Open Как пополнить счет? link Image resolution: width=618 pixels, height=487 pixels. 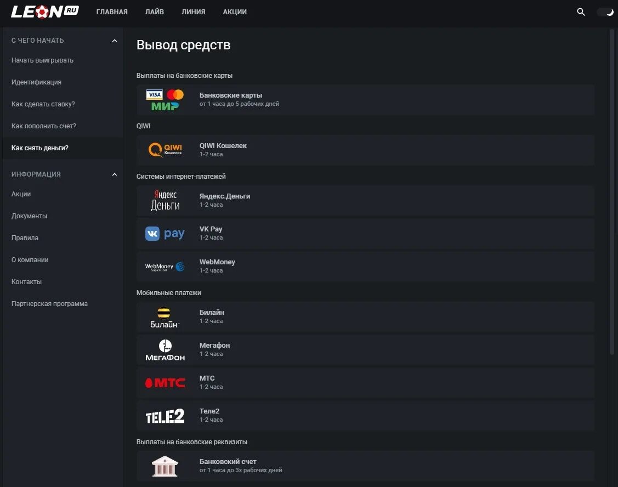point(44,126)
